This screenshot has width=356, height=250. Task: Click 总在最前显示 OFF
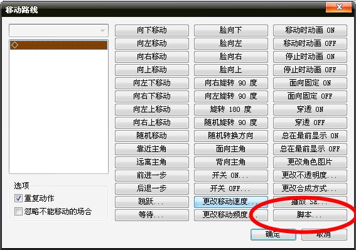point(310,149)
